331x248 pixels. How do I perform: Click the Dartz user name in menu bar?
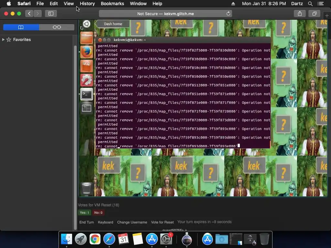coord(297,4)
